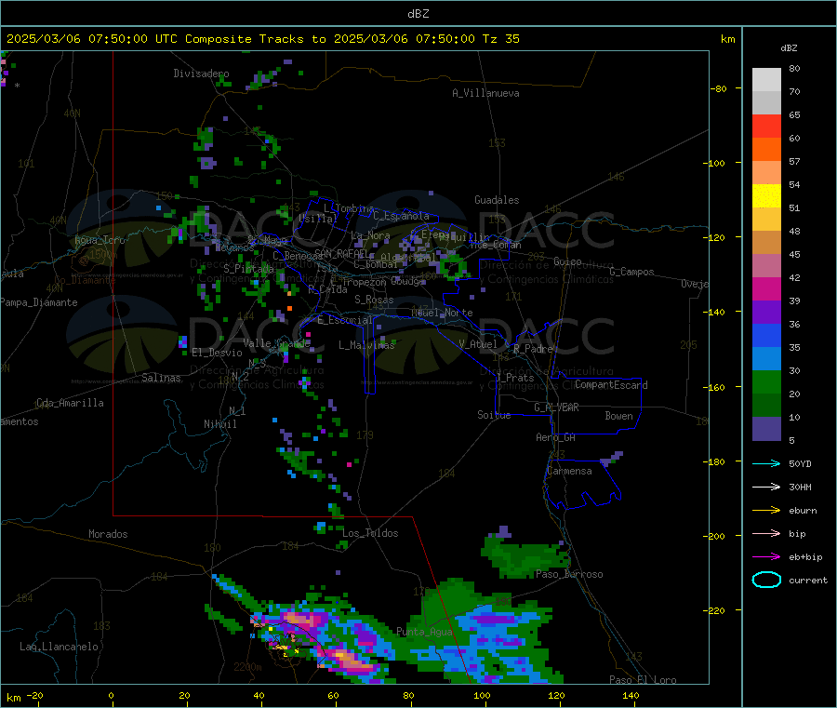
Task: Click the white 30HM arrow legend icon
Action: tap(766, 487)
